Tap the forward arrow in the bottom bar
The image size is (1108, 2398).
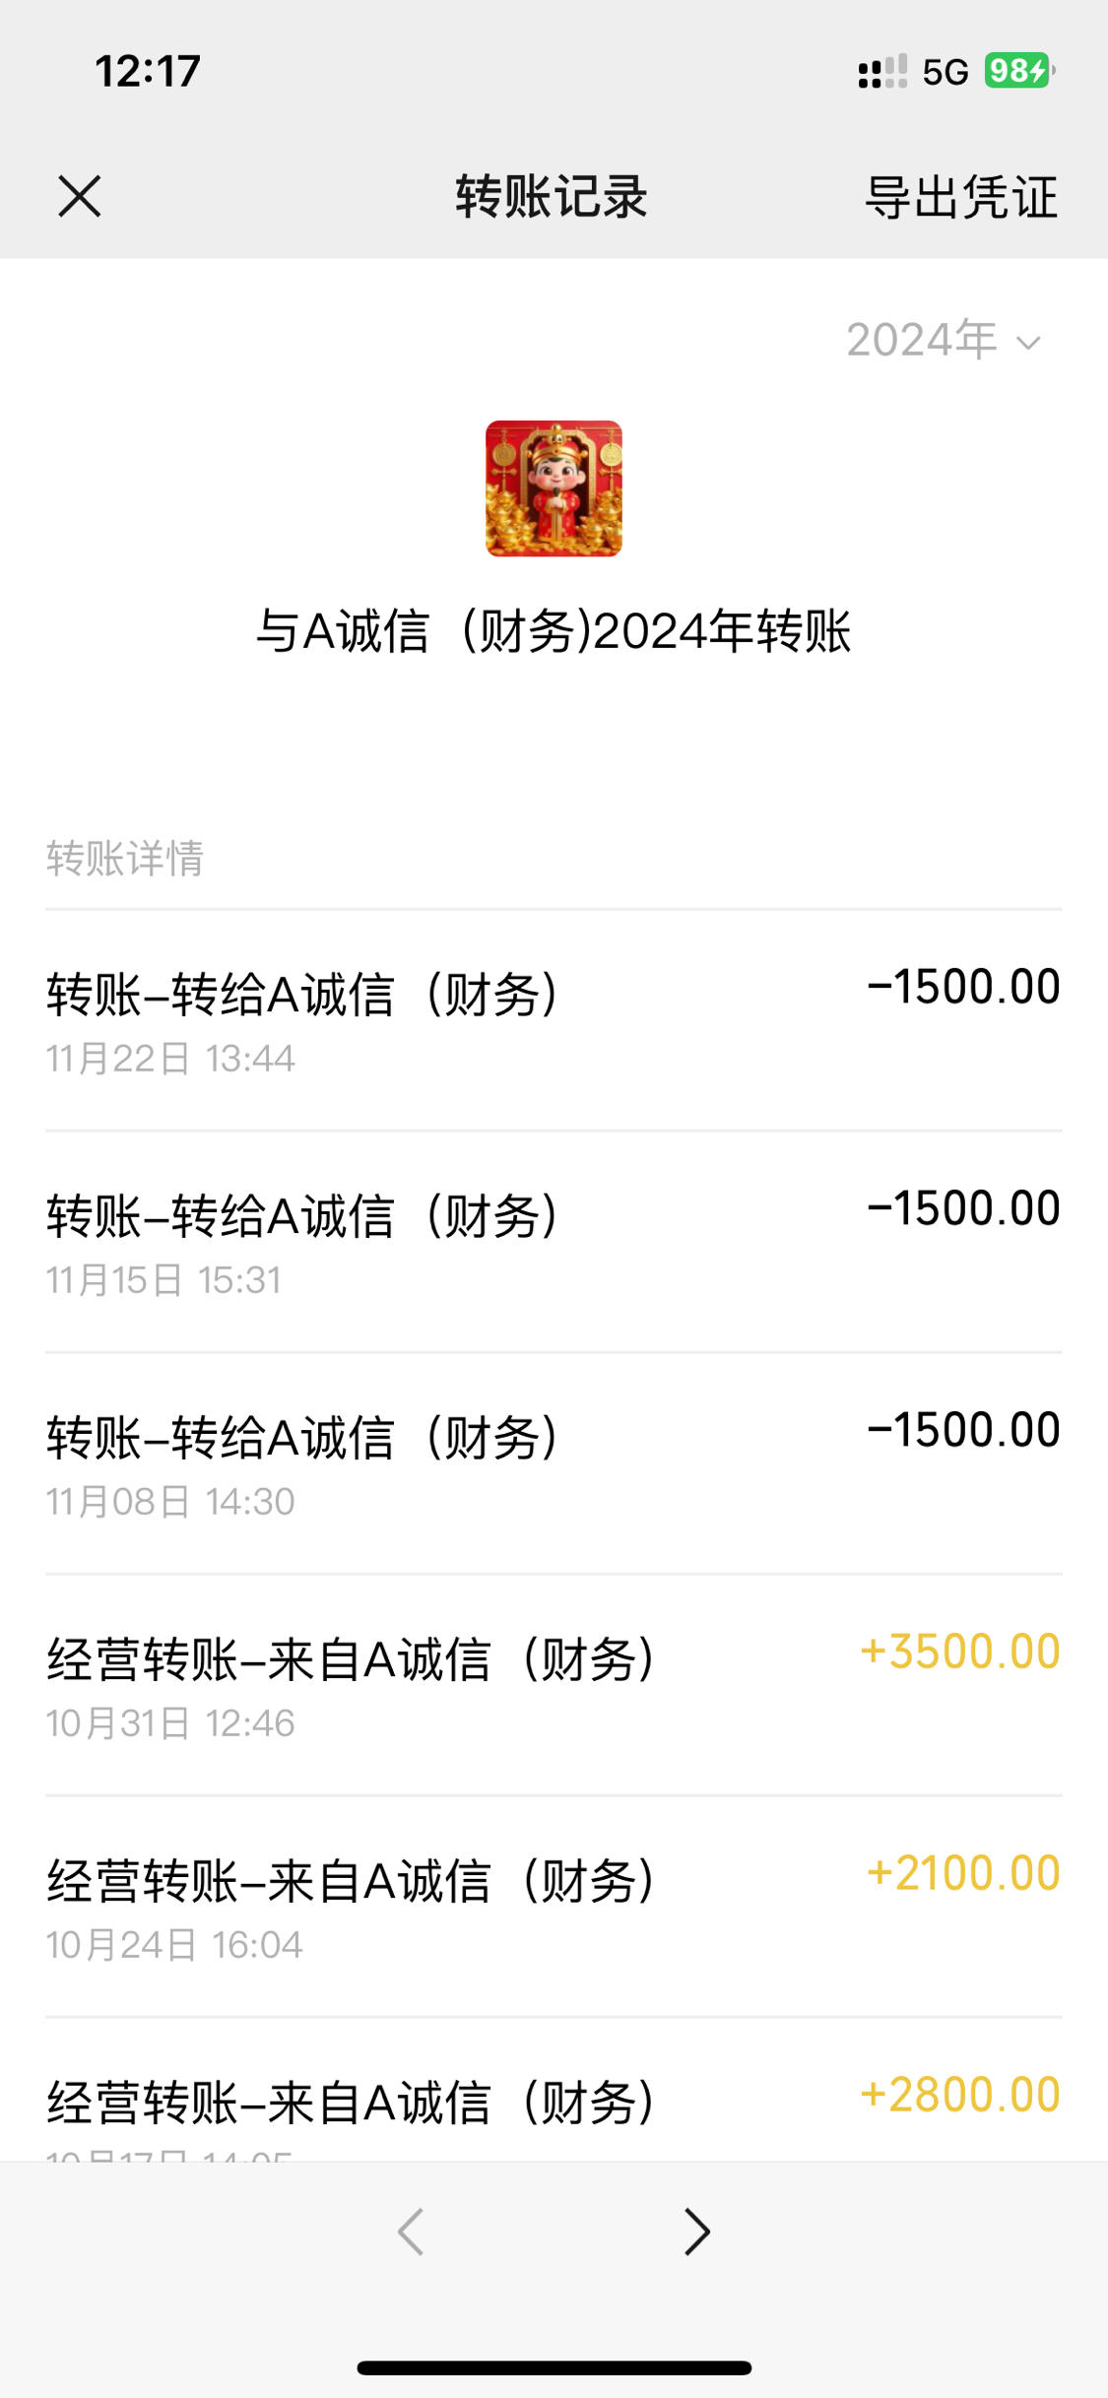696,2232
